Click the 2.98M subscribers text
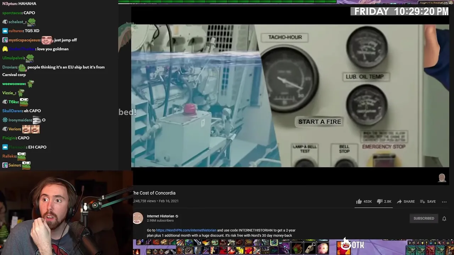 [160, 221]
